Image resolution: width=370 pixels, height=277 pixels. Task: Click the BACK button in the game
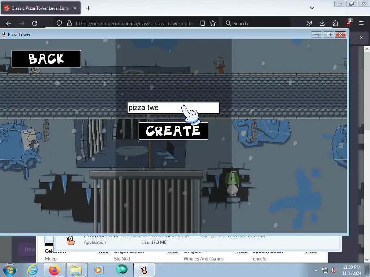[x=46, y=59]
